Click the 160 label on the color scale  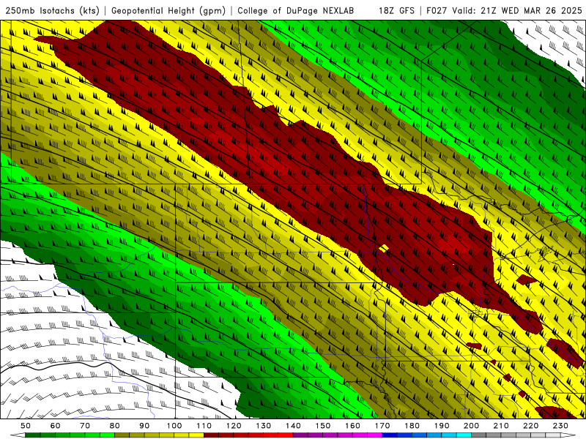tap(352, 426)
